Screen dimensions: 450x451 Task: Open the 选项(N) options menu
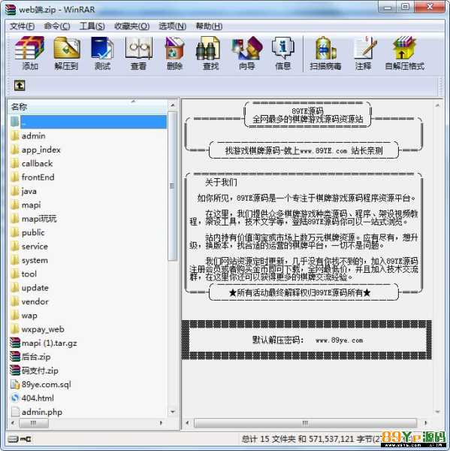pos(172,26)
